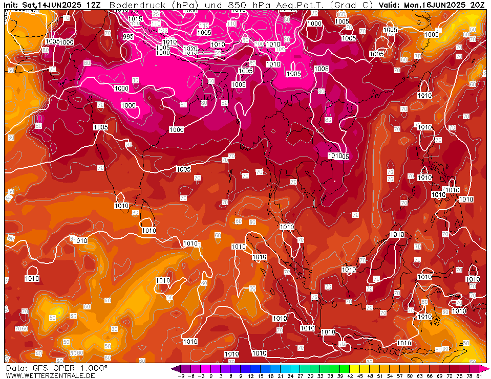Click the 0 value under the legend
This screenshot has width=491, height=379.
pyautogui.click(x=211, y=376)
